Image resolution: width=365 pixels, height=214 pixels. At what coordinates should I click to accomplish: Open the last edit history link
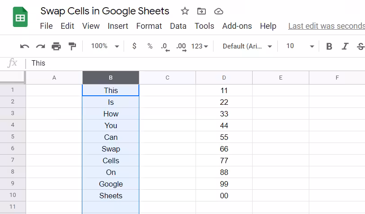[x=327, y=26]
